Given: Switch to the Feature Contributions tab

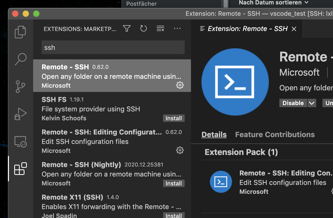Looking at the screenshot, I should tap(275, 134).
